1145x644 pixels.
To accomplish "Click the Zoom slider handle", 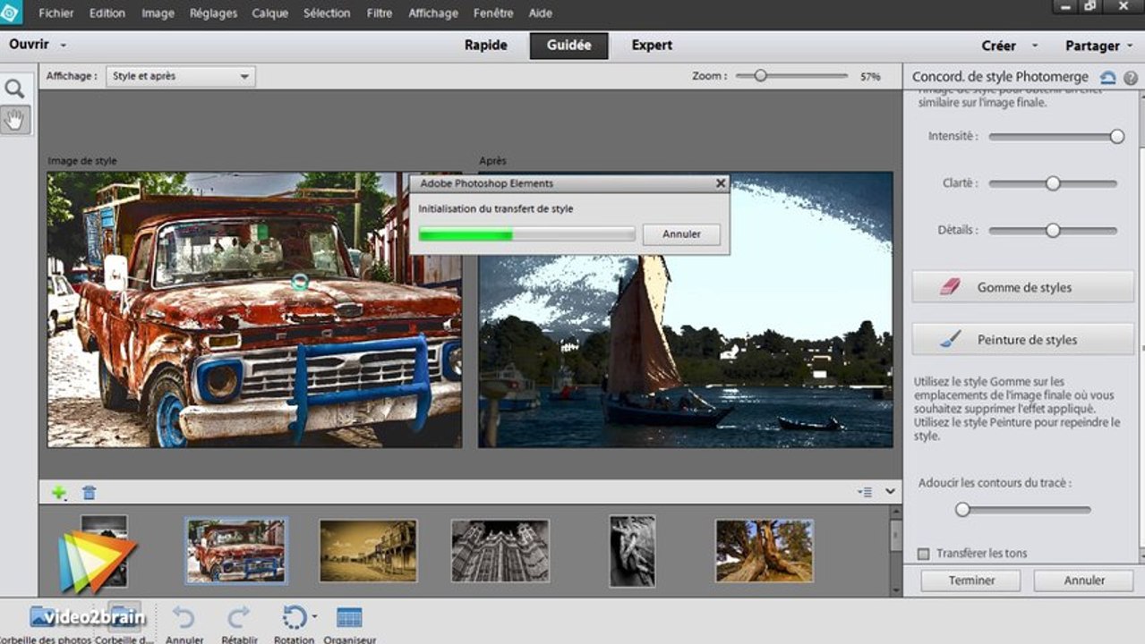I will [760, 76].
